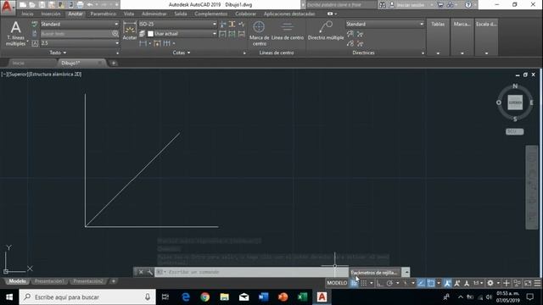Viewport: 543px width, 305px height.
Task: Click the multiline text (T. líneas múltiples) tool
Action: point(15,34)
